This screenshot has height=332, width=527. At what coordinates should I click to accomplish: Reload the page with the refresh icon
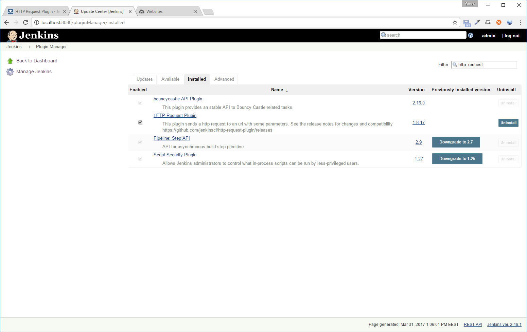(x=25, y=22)
